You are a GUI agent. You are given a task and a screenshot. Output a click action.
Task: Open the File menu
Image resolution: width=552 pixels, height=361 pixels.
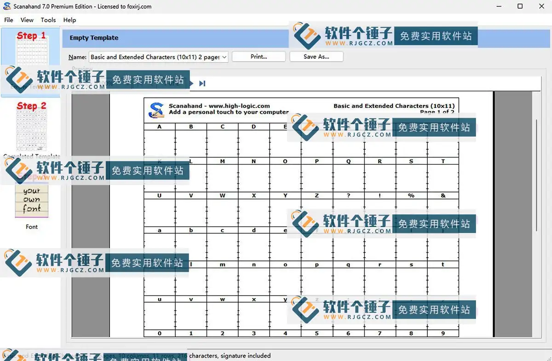click(9, 20)
